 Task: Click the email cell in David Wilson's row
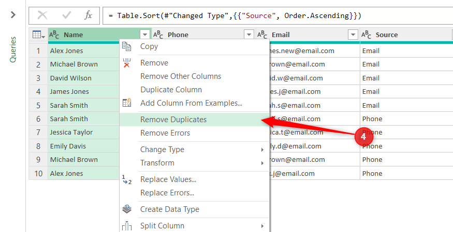pos(314,78)
